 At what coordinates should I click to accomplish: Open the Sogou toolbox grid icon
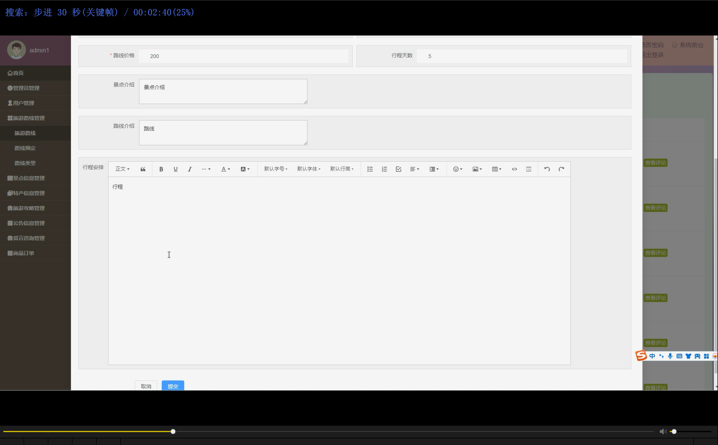[x=706, y=356]
